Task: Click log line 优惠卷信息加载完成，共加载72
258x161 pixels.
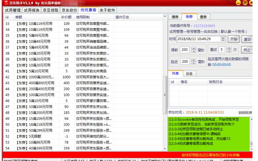Action: 199,139
